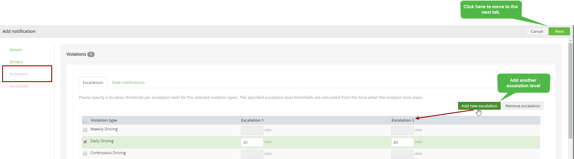Image resolution: width=574 pixels, height=159 pixels.
Task: Uncheck the Daily Driving checkbox
Action: [85, 142]
